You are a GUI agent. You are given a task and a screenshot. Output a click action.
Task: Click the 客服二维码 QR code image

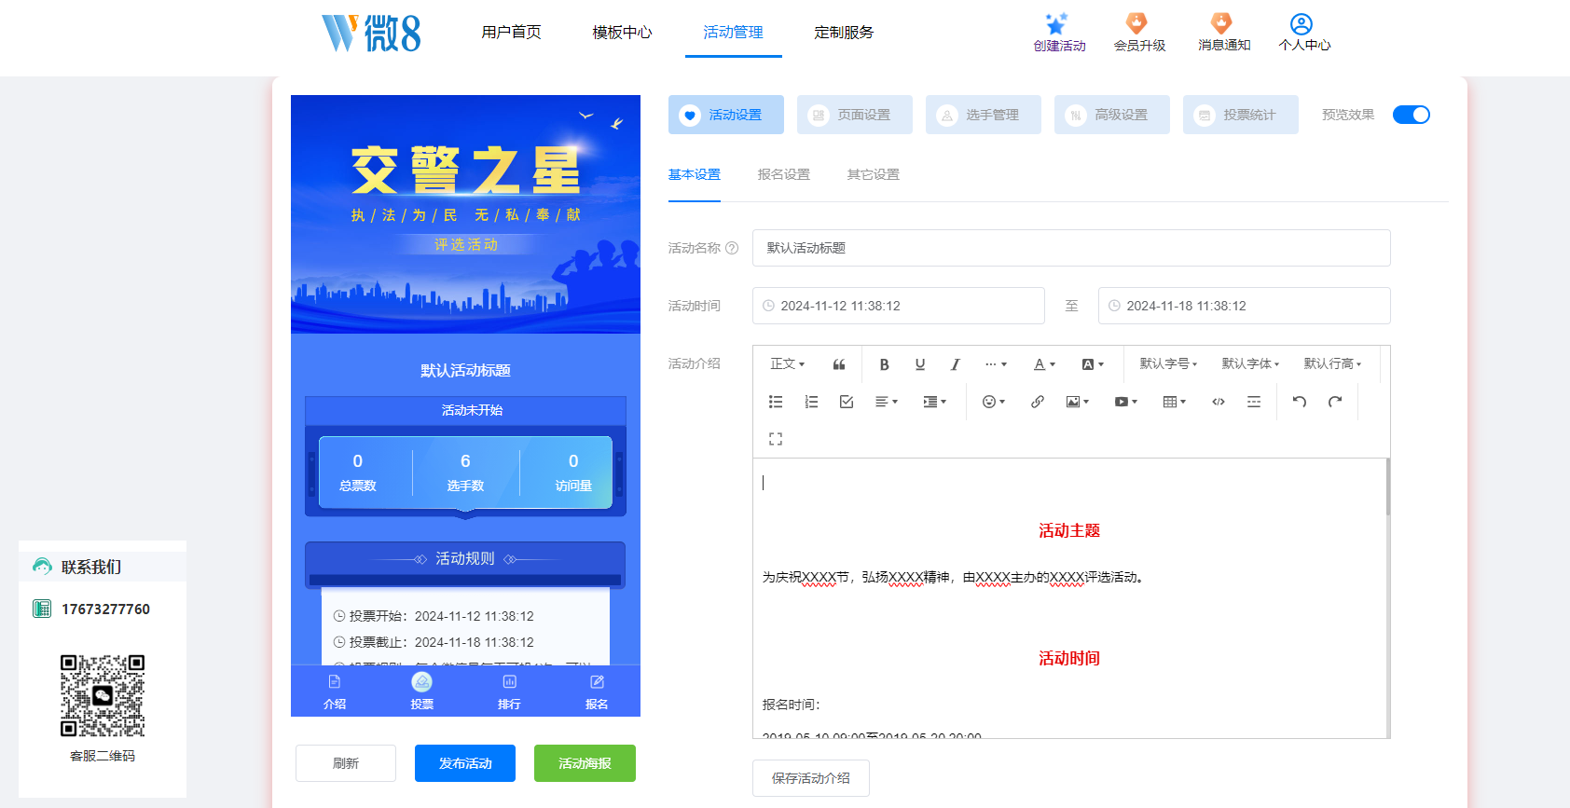[x=103, y=695]
